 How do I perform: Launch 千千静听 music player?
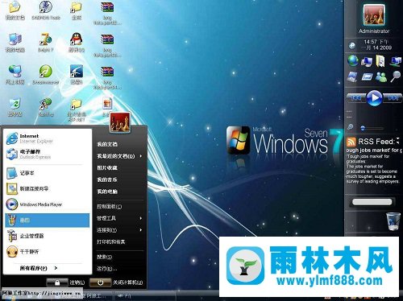coord(48,252)
